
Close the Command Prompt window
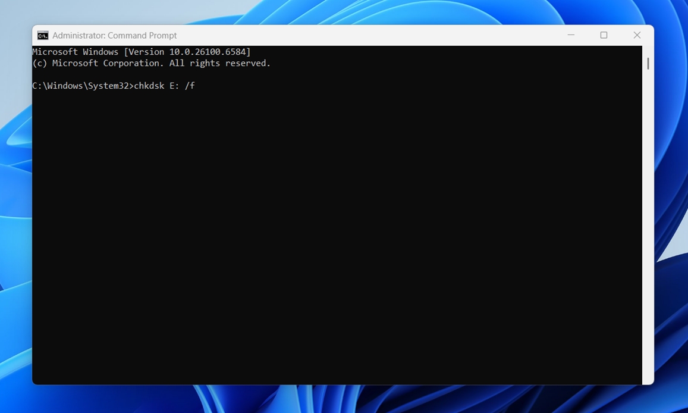(637, 35)
